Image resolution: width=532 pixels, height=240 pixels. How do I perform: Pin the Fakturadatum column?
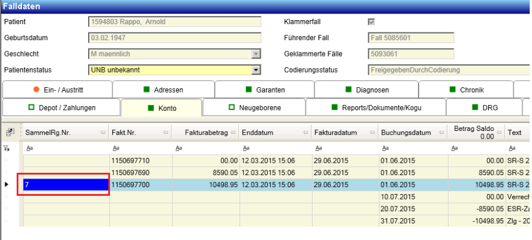pyautogui.click(x=372, y=133)
